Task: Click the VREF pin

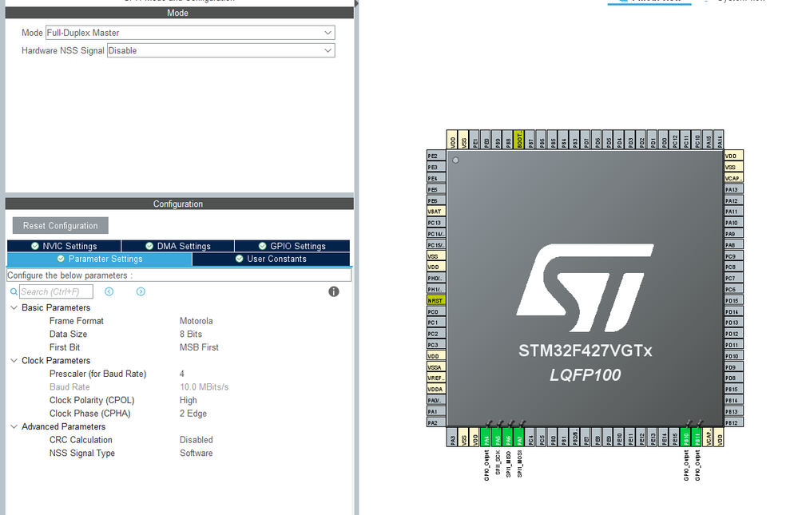Action: tap(436, 378)
